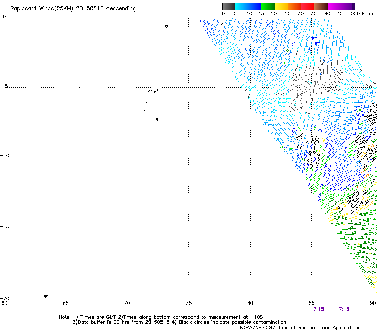Click the small island near 73E 0.5S

point(166,26)
